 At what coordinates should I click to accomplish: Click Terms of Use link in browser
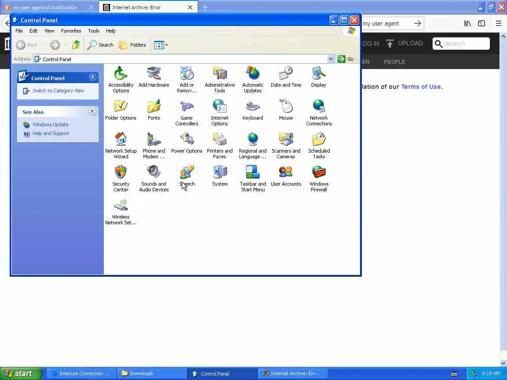click(421, 87)
